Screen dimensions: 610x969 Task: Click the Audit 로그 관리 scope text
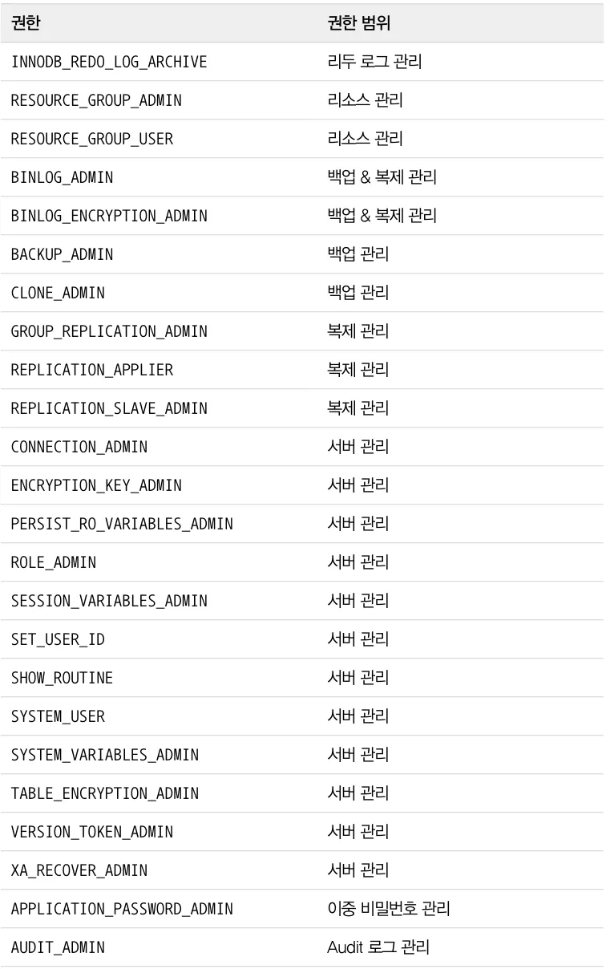pyautogui.click(x=378, y=947)
